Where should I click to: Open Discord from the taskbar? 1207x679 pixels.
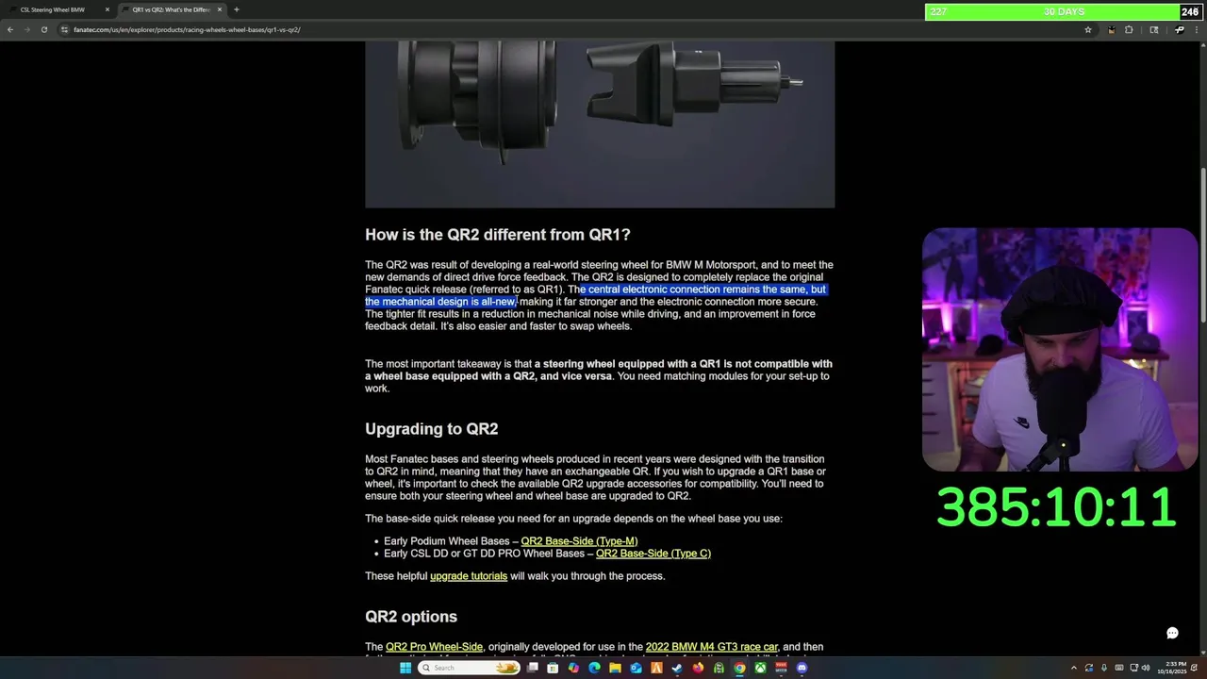[x=802, y=668]
